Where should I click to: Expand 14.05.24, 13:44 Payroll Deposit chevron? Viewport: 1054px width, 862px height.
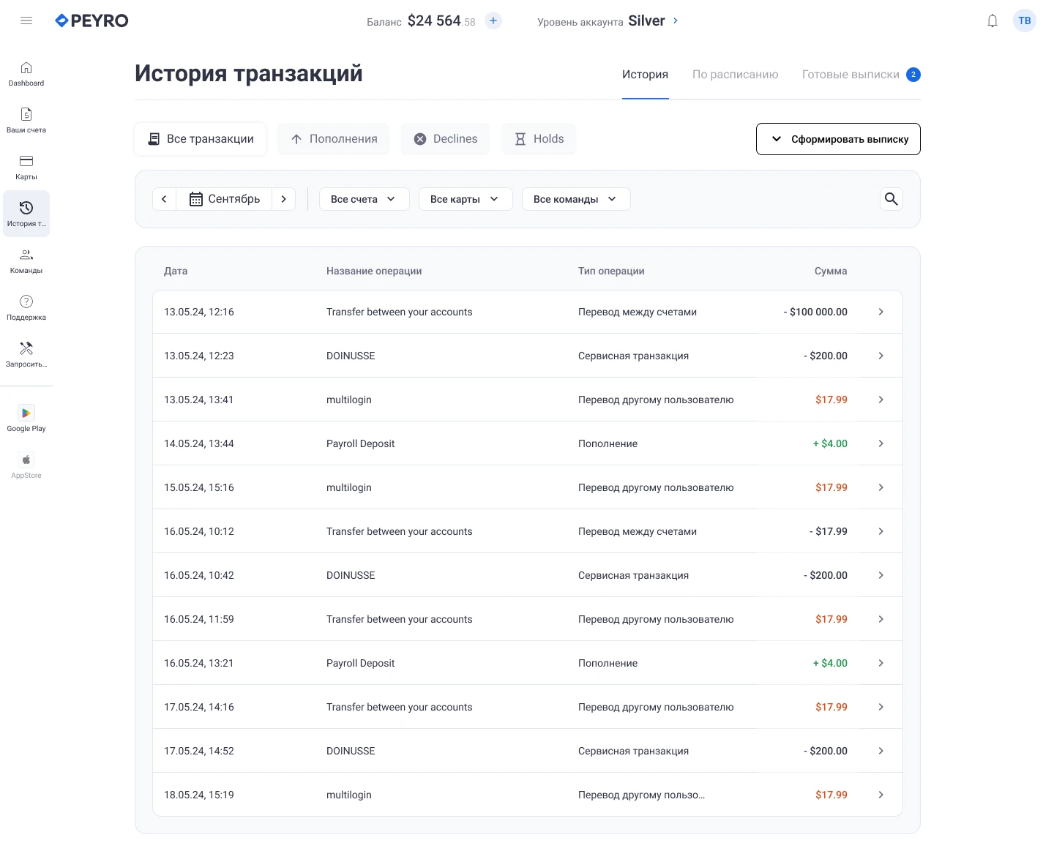tap(881, 443)
